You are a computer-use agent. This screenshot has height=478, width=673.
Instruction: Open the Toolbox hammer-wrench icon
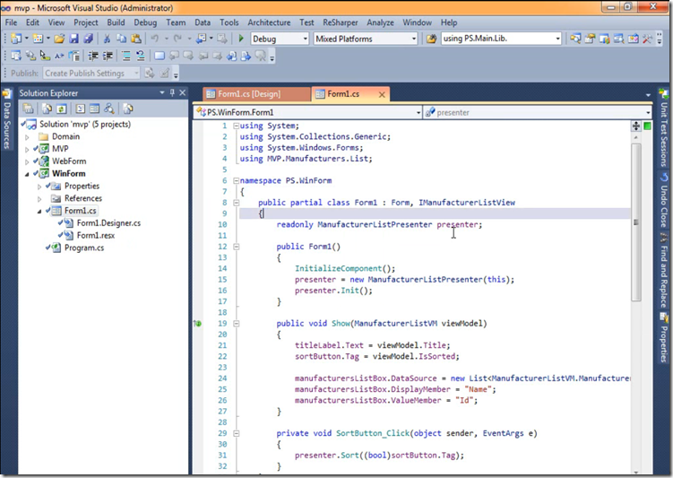pos(647,39)
